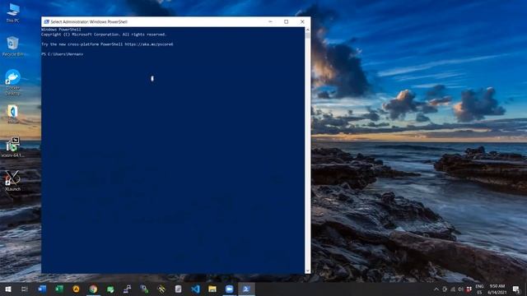
Task: Open File Explorer from the taskbar
Action: (x=212, y=289)
